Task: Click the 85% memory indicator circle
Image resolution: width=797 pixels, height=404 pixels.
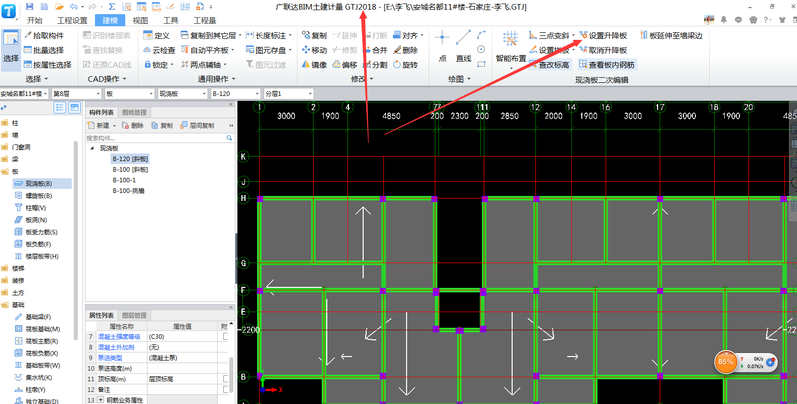Action: [726, 362]
